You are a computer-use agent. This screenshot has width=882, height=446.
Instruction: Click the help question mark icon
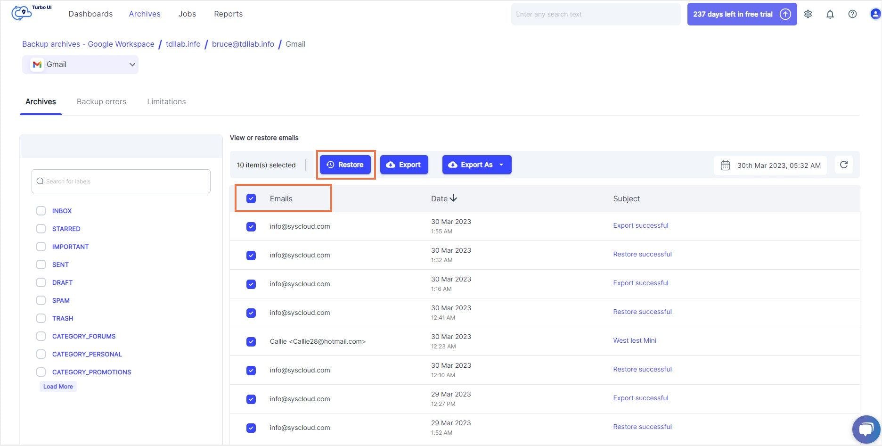(x=852, y=14)
